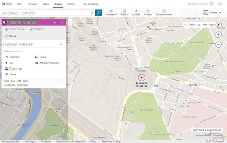The height and width of the screenshot is (143, 227).
Task: Open Feedback su Bing link
Action: click(x=111, y=142)
